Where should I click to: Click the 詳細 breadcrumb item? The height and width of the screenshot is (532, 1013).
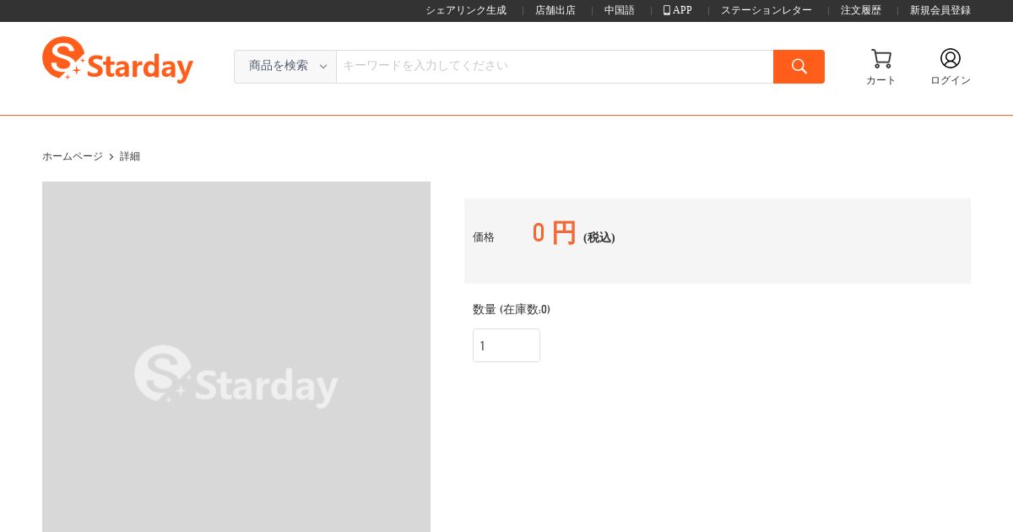(x=130, y=156)
